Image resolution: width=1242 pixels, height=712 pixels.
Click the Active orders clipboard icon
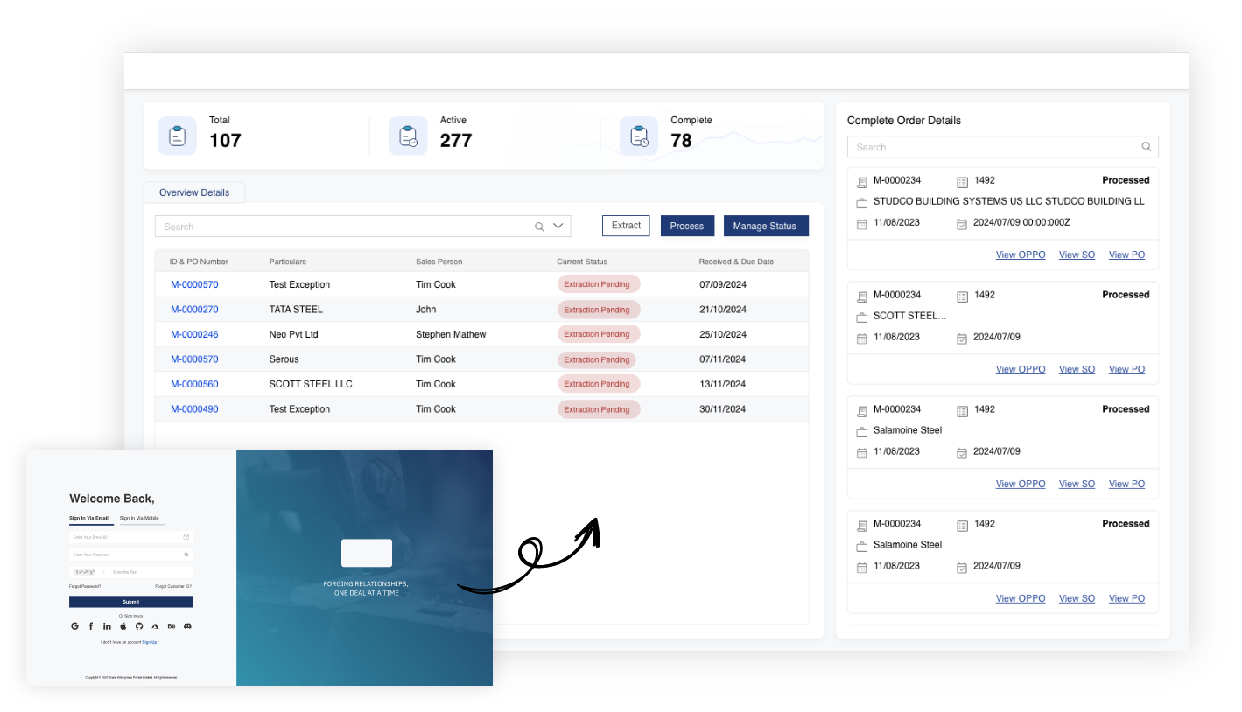408,136
